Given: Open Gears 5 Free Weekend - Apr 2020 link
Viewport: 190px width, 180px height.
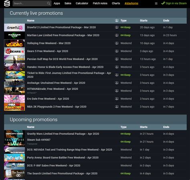Looking at the screenshot, I should 48,51.
